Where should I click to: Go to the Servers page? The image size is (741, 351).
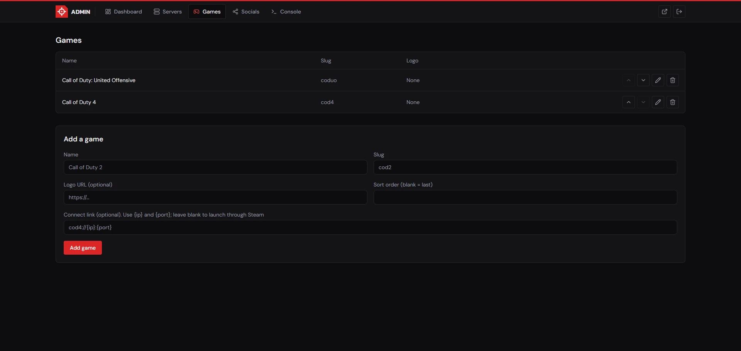click(167, 12)
